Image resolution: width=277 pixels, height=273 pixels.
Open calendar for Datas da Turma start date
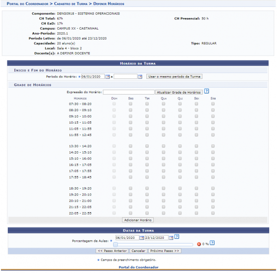pyautogui.click(x=141, y=238)
